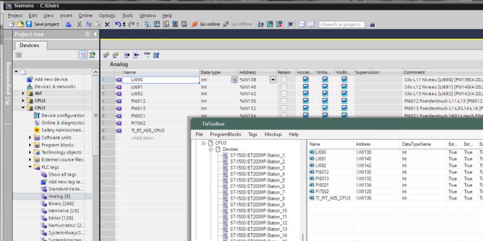Click the Redo arrow icon
This screenshot has width=483, height=241.
pos(131,24)
